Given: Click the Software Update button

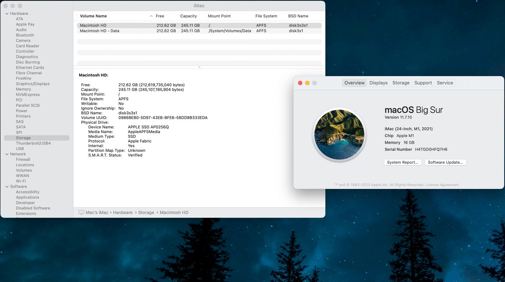Looking at the screenshot, I should pos(445,162).
